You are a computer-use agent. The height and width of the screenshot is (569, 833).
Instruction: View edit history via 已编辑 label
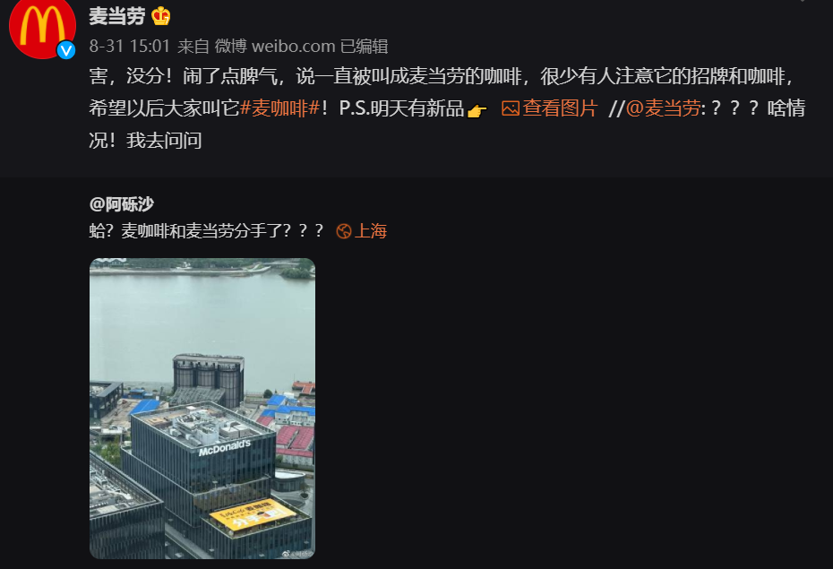pyautogui.click(x=364, y=47)
